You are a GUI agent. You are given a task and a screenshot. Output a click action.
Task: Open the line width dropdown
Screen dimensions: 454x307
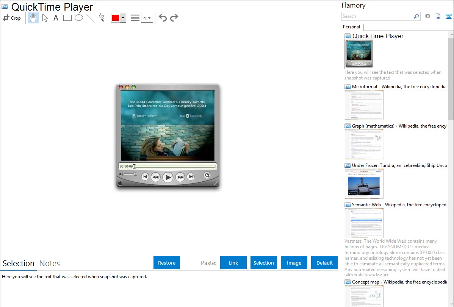coord(147,18)
